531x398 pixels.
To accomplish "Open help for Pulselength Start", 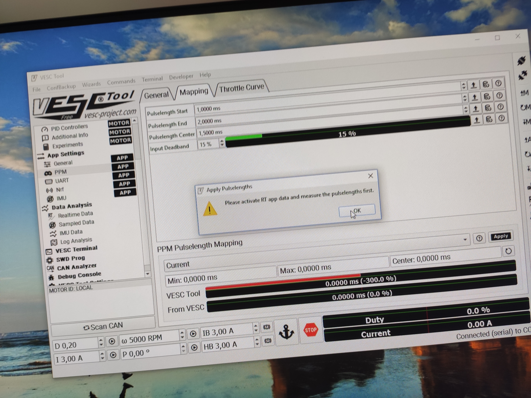I will (498, 83).
